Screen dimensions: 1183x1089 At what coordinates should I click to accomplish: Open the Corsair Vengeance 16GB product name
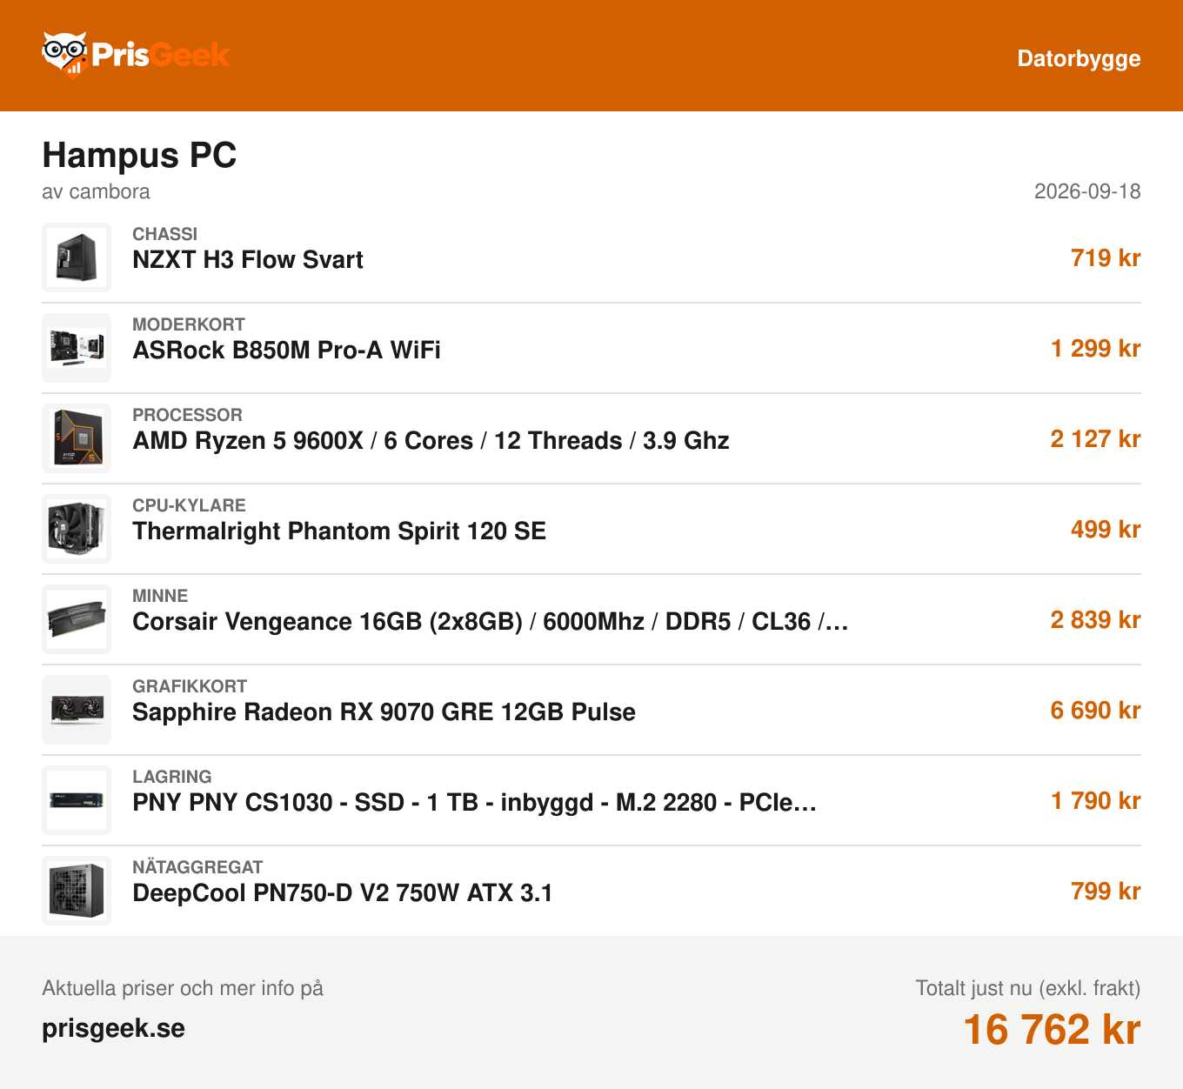491,622
